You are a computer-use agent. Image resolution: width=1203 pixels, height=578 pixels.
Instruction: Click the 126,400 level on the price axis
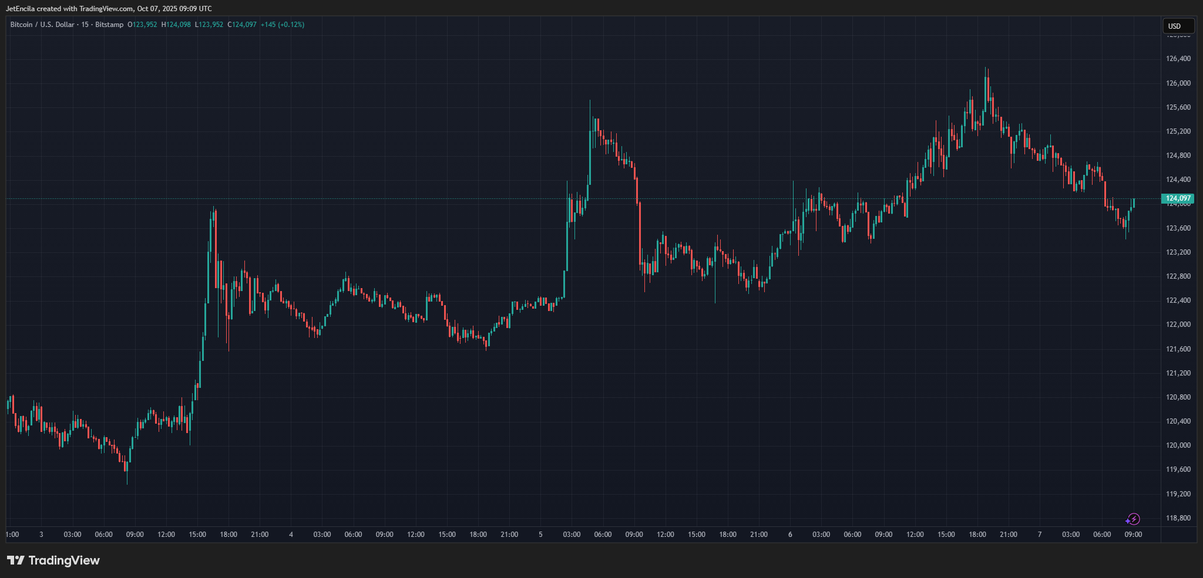[x=1178, y=59]
